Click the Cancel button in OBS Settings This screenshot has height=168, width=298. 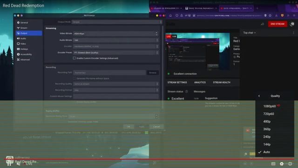point(156,126)
